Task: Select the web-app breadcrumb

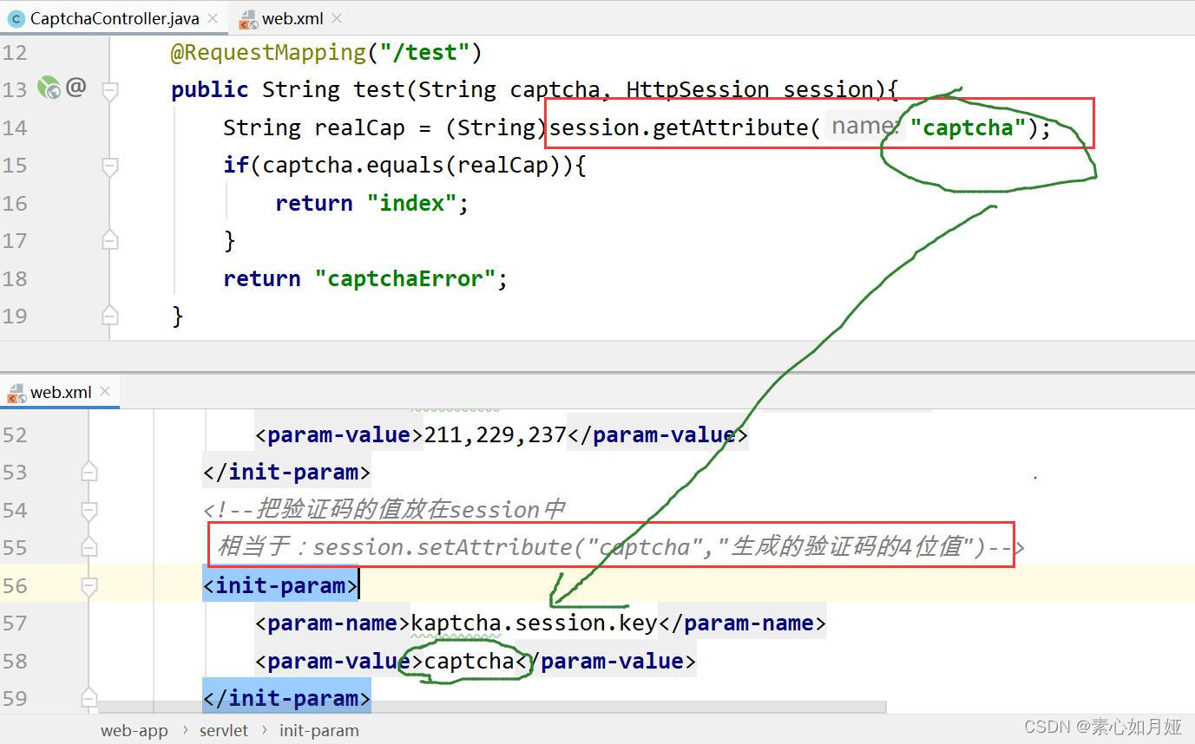Action: point(135,731)
